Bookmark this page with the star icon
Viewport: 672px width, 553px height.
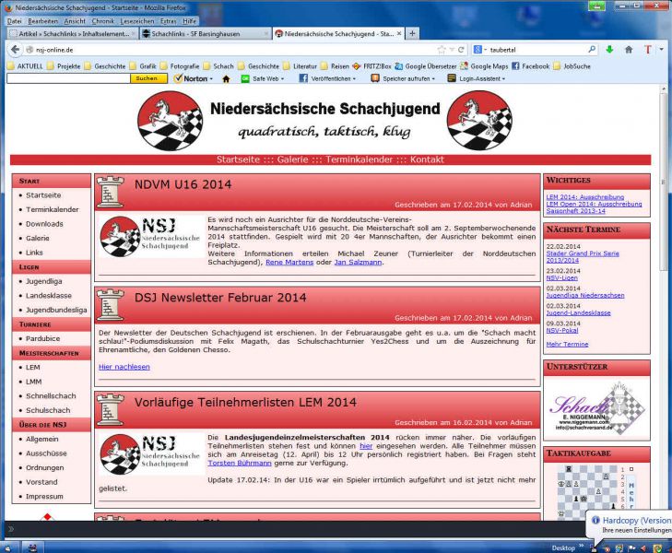[442, 50]
